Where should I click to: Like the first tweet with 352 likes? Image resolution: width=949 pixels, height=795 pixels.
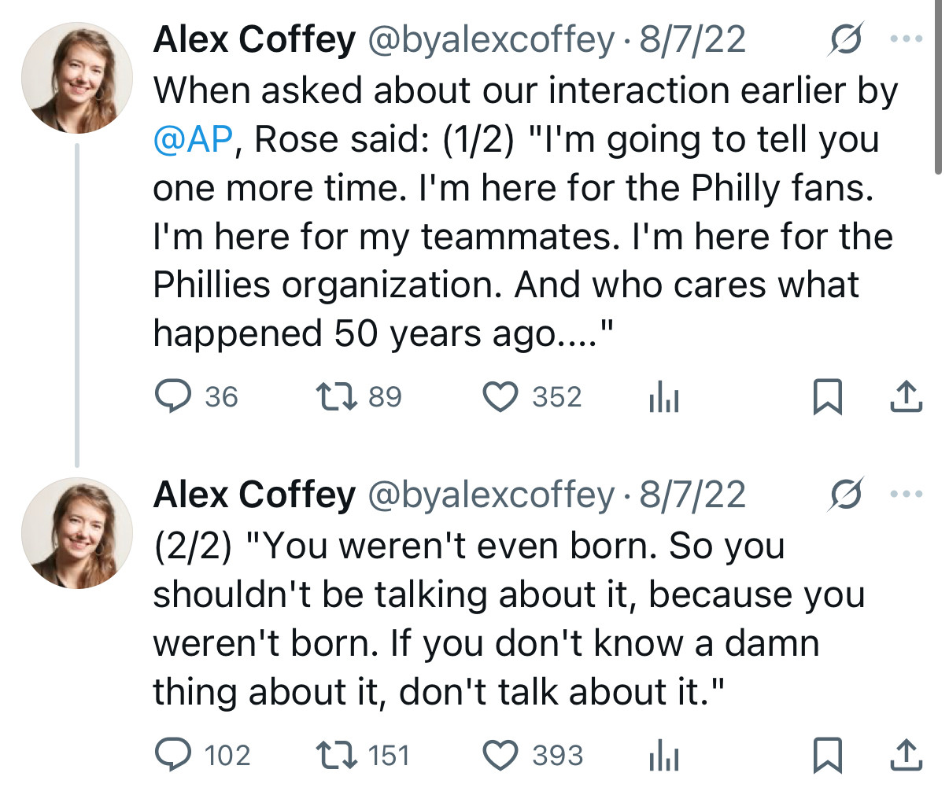tap(500, 396)
